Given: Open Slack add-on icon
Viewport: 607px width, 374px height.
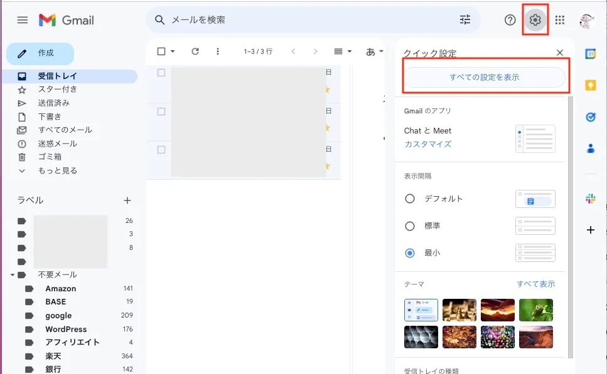Looking at the screenshot, I should (590, 199).
